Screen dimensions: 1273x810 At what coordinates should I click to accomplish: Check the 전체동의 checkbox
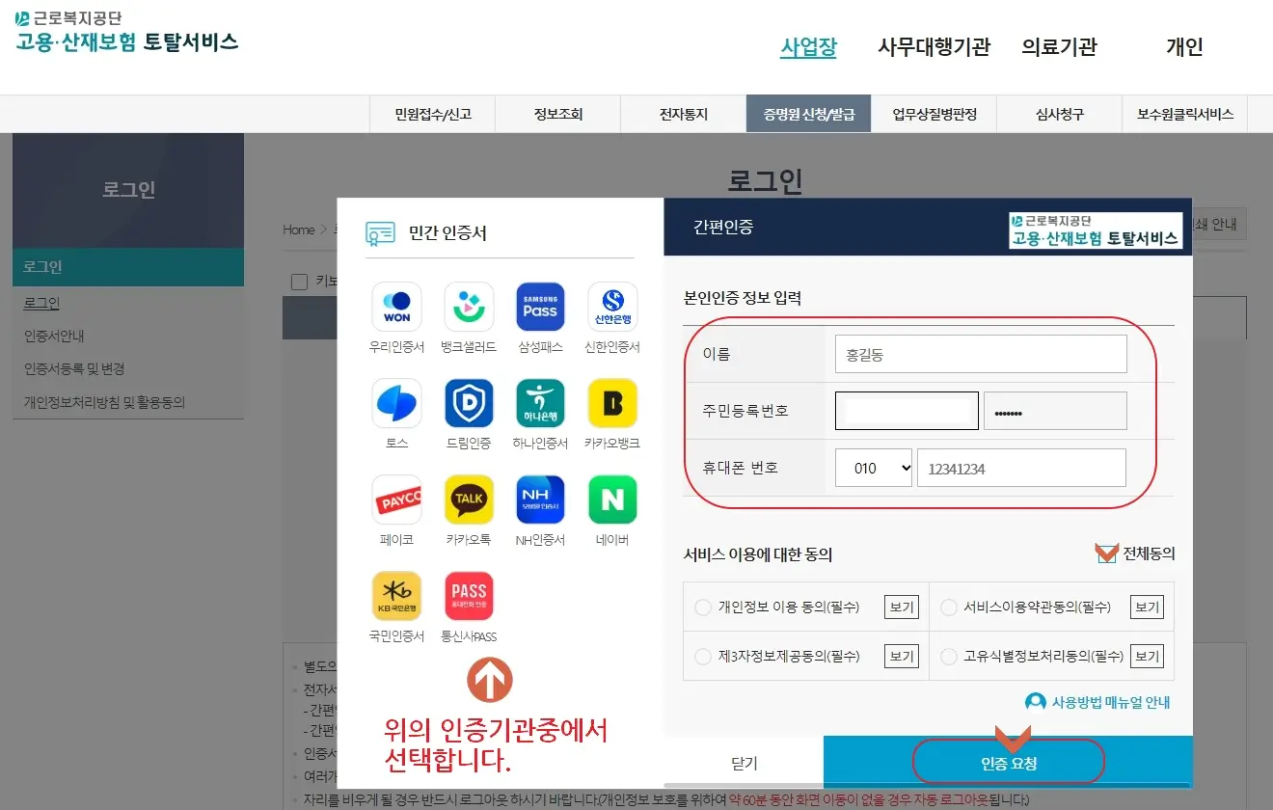coord(1106,553)
